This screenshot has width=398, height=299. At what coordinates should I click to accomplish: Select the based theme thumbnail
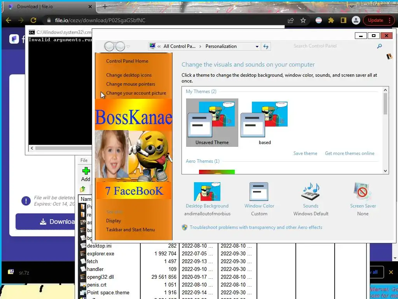[265, 123]
